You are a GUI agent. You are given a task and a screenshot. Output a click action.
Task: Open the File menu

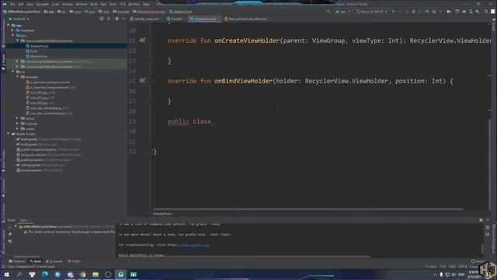coord(12,4)
